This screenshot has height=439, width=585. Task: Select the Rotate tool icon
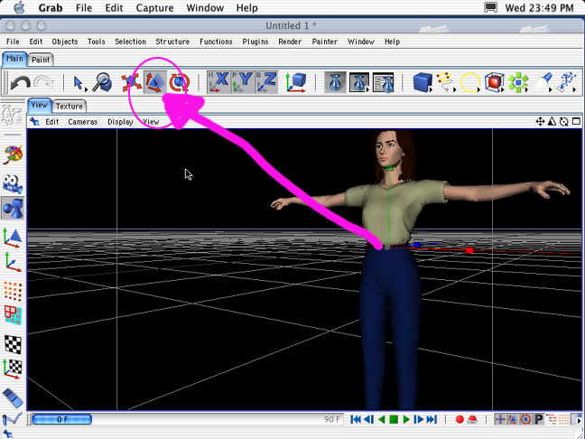(179, 82)
